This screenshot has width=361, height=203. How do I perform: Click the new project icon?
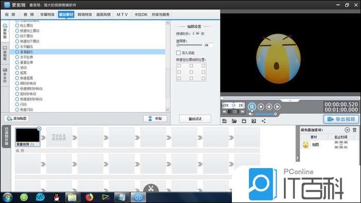225,121
